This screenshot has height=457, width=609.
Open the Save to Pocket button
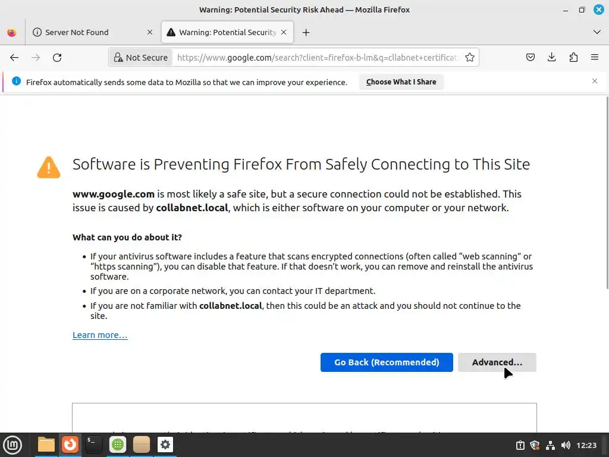point(530,58)
